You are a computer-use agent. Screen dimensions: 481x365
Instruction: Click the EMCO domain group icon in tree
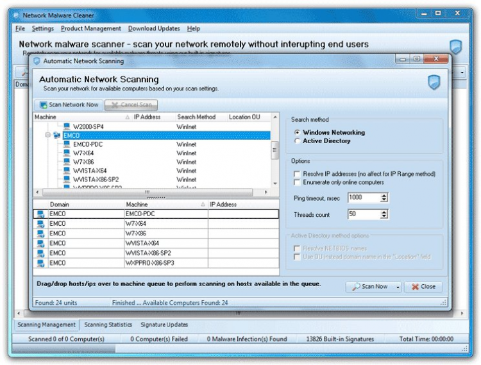click(x=56, y=135)
